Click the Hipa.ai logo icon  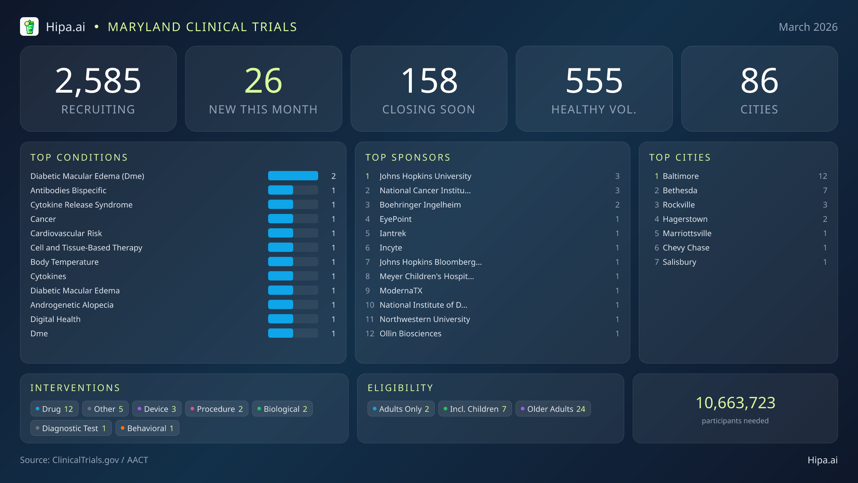coord(30,26)
